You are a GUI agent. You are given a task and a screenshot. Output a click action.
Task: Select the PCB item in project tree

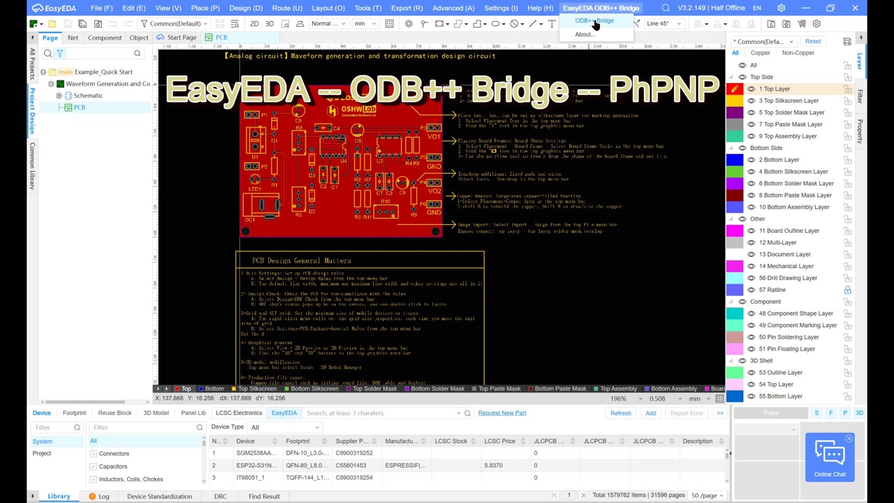79,108
